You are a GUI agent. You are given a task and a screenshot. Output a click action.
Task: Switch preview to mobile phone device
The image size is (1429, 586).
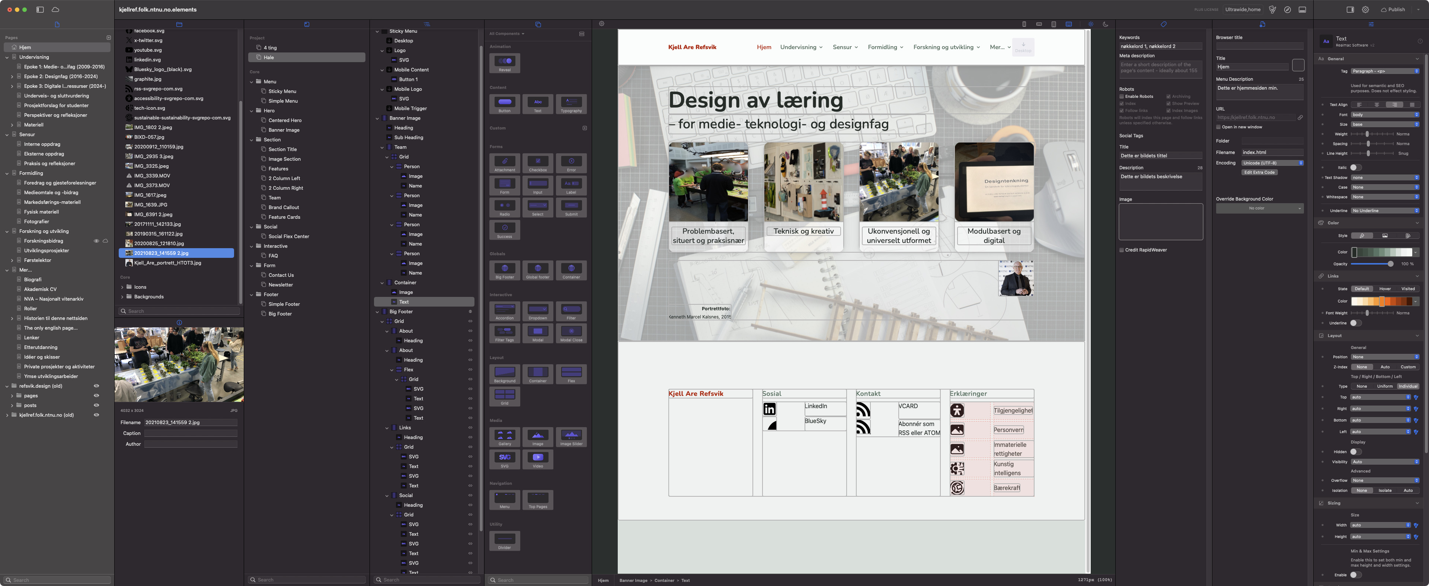point(1024,25)
